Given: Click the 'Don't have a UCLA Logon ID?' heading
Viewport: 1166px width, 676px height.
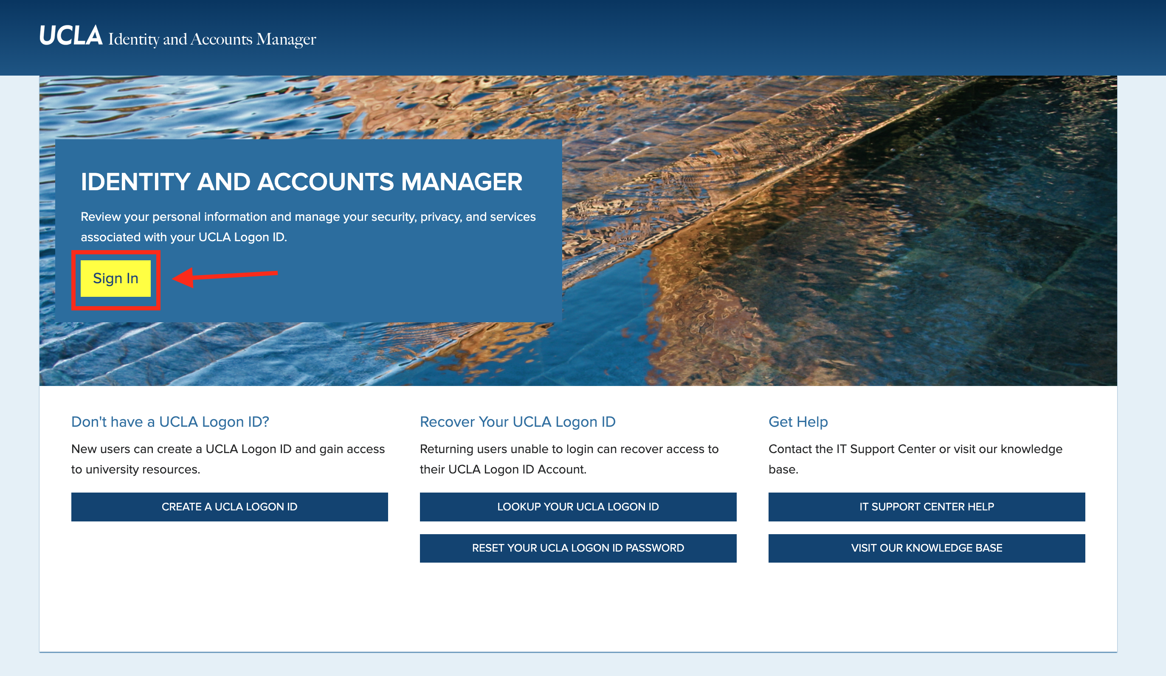Looking at the screenshot, I should pyautogui.click(x=170, y=422).
